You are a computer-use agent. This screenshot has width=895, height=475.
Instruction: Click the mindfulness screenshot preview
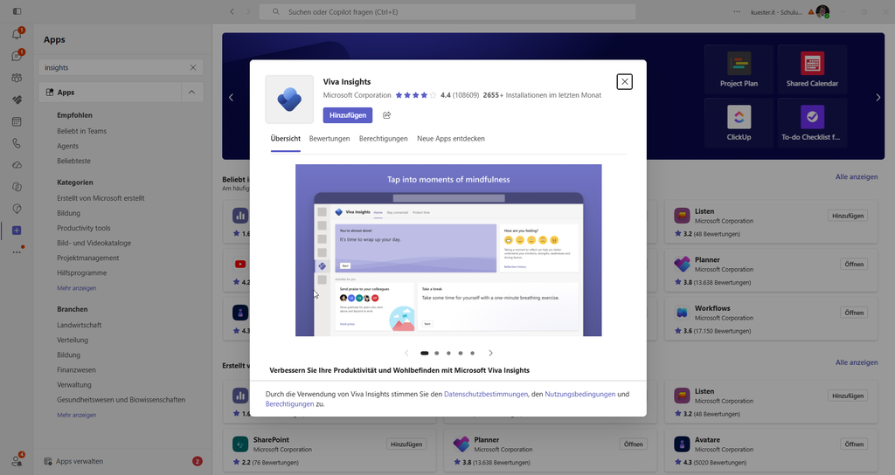click(448, 251)
